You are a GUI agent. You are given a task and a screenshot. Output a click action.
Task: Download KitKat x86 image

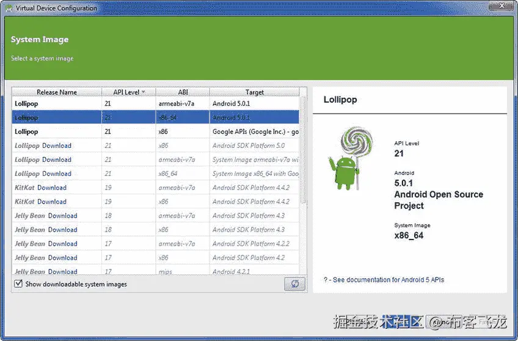[x=52, y=202]
